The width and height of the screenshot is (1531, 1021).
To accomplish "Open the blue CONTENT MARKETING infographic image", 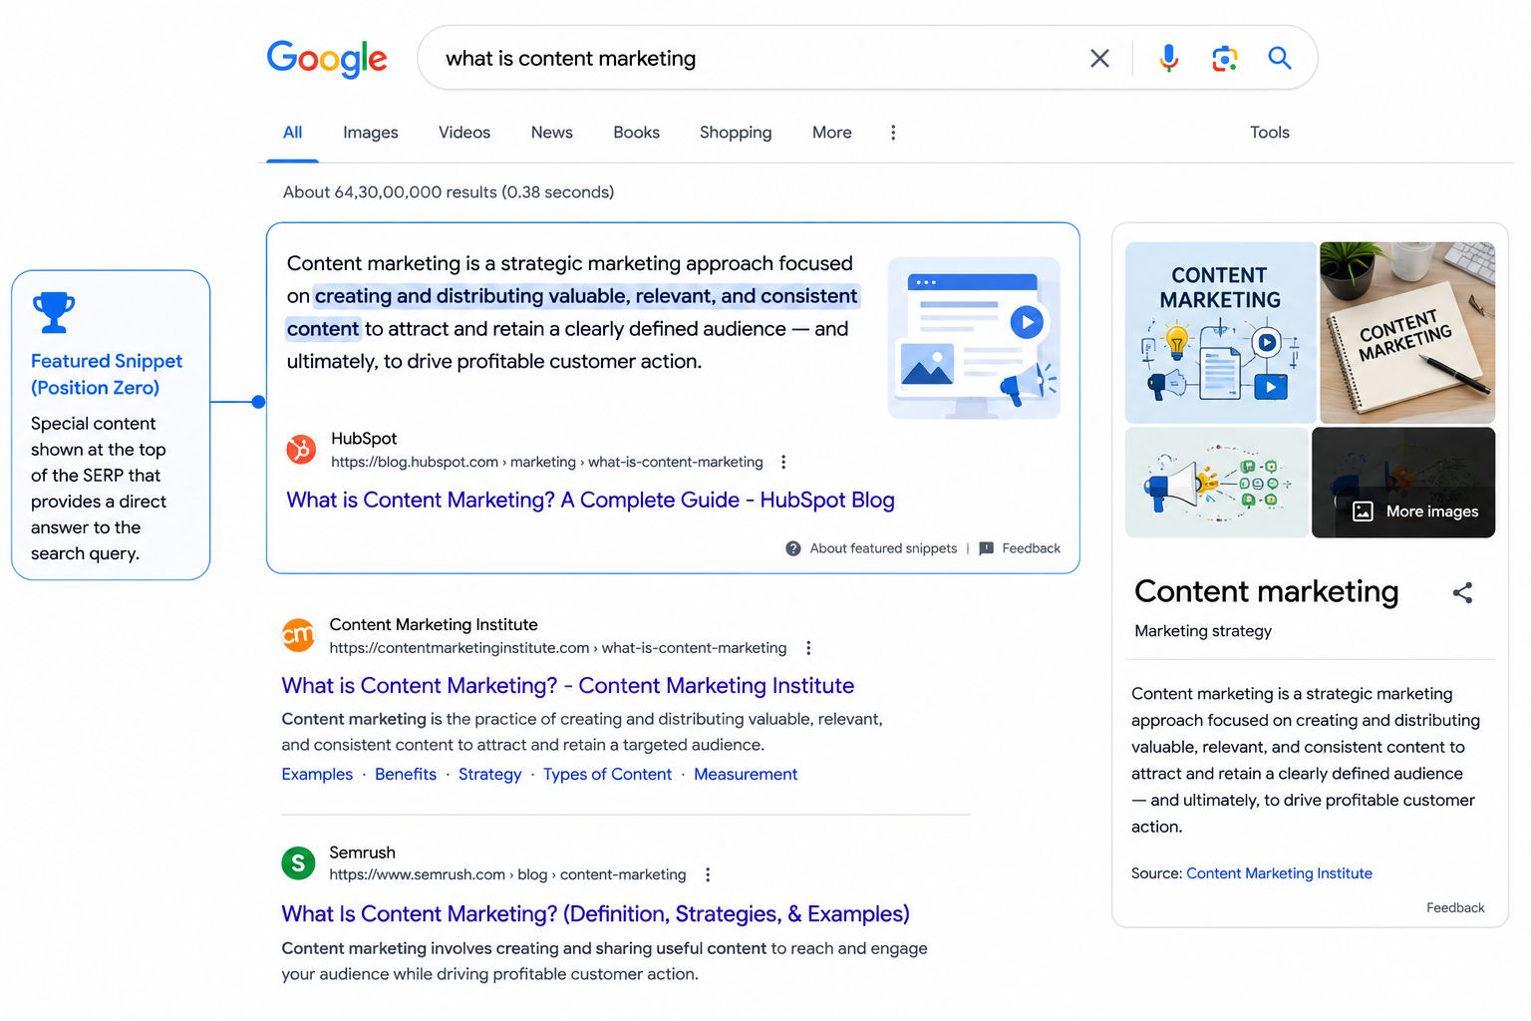I will (1220, 333).
